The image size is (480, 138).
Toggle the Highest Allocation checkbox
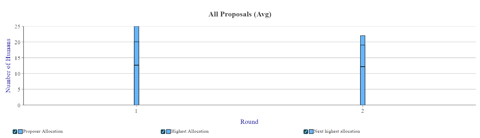point(163,132)
